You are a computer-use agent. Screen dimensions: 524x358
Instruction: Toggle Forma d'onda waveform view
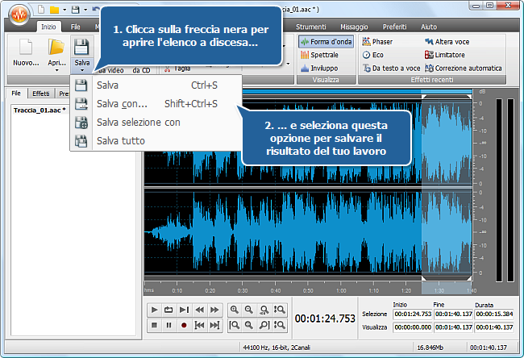(x=326, y=41)
